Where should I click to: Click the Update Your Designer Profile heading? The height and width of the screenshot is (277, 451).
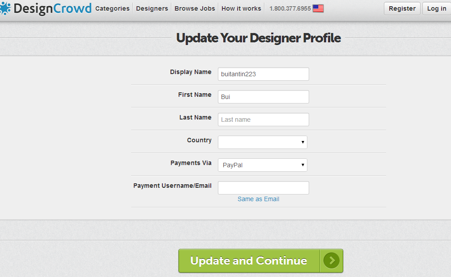click(259, 38)
